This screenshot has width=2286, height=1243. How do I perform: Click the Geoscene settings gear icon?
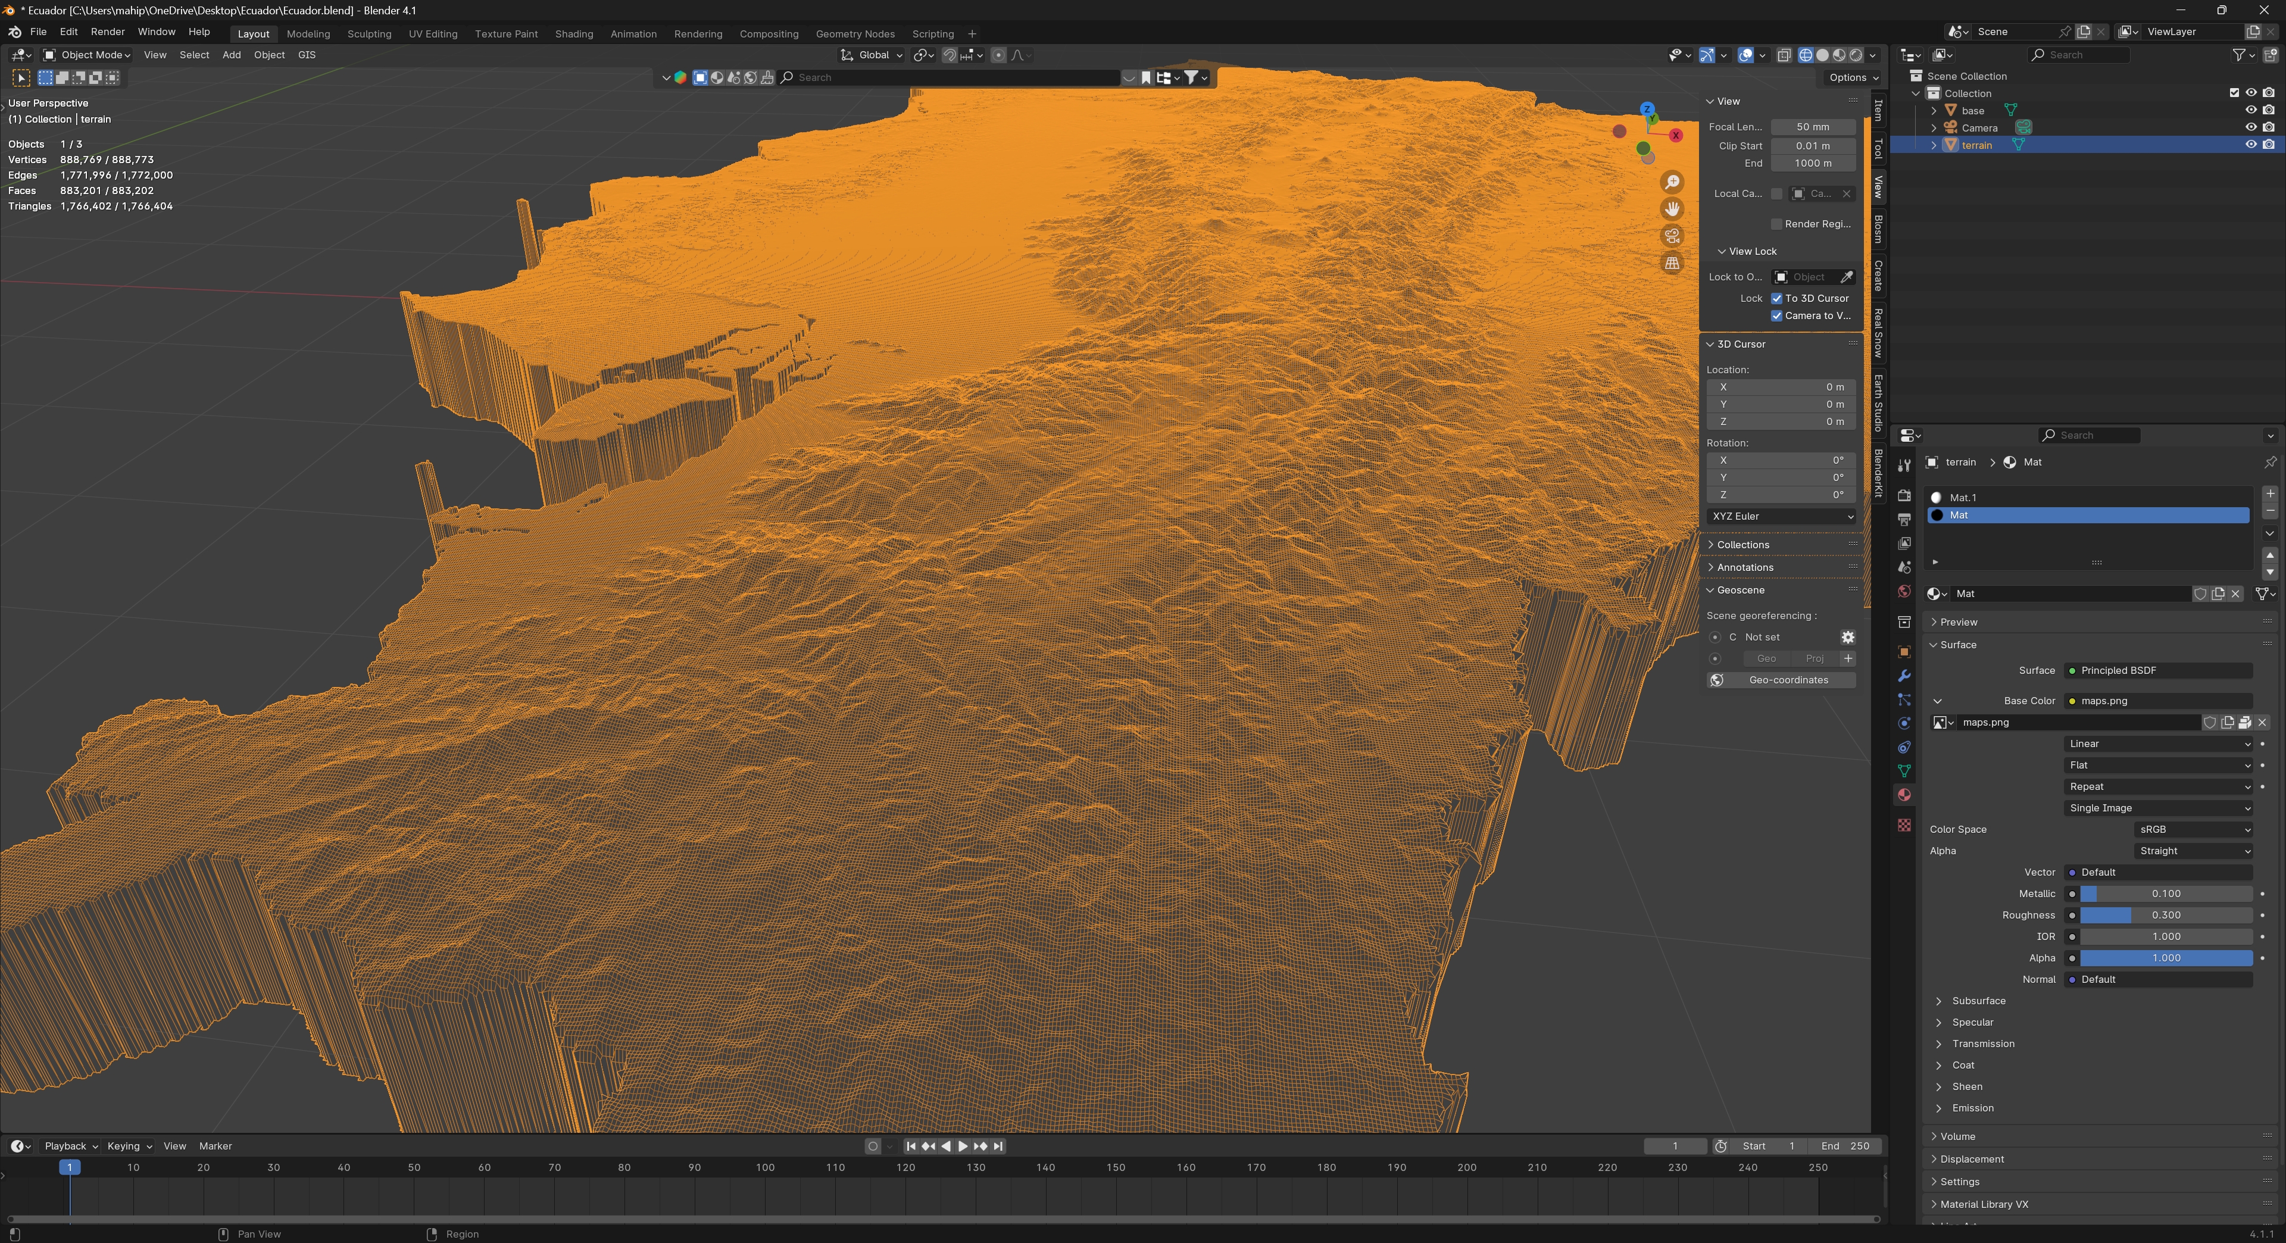tap(1848, 637)
